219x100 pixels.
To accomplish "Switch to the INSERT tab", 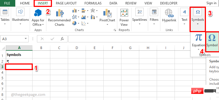I will tap(43, 3).
